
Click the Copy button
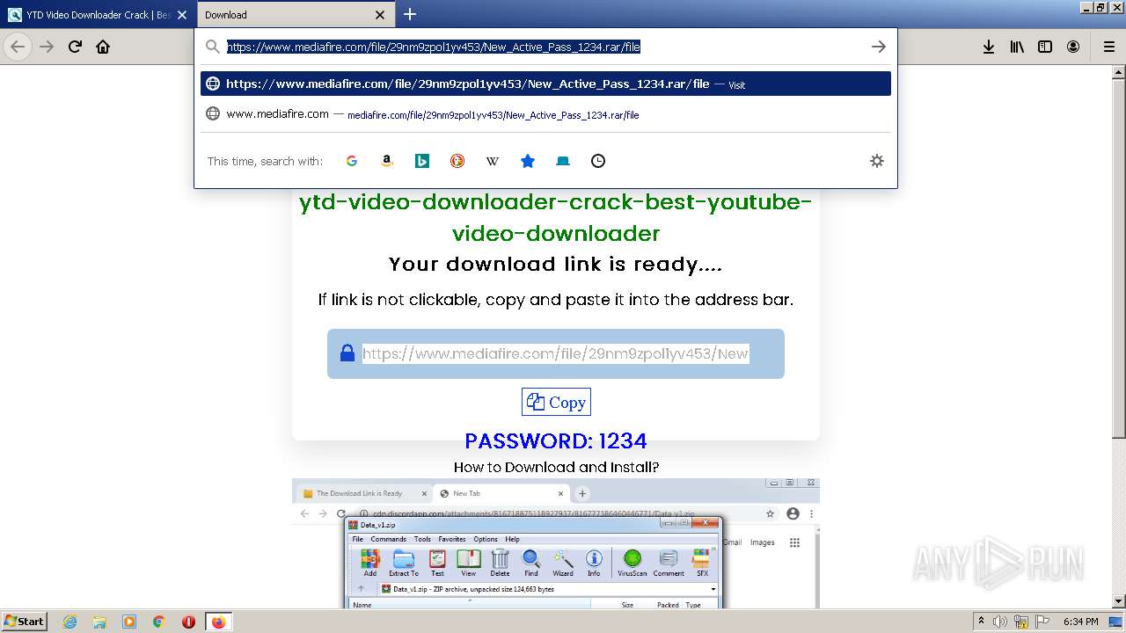tap(556, 402)
